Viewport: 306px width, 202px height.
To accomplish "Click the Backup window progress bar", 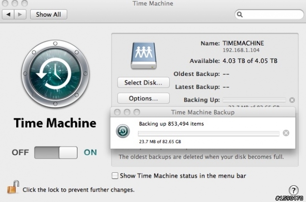I will [x=208, y=133].
